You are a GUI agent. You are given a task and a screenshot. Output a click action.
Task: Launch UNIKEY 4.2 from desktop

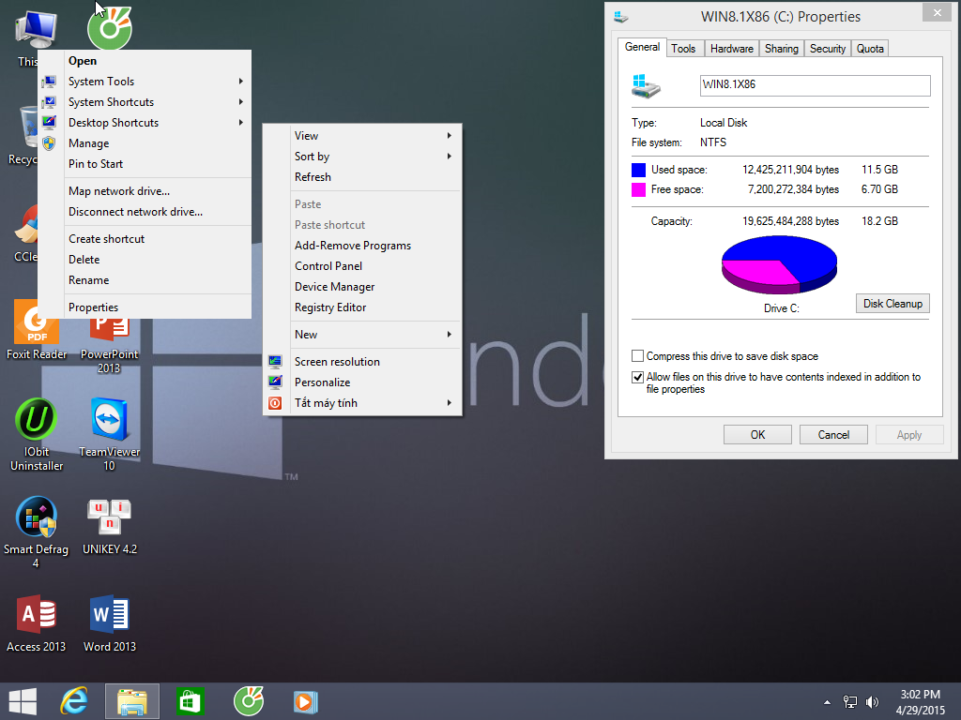tap(109, 518)
